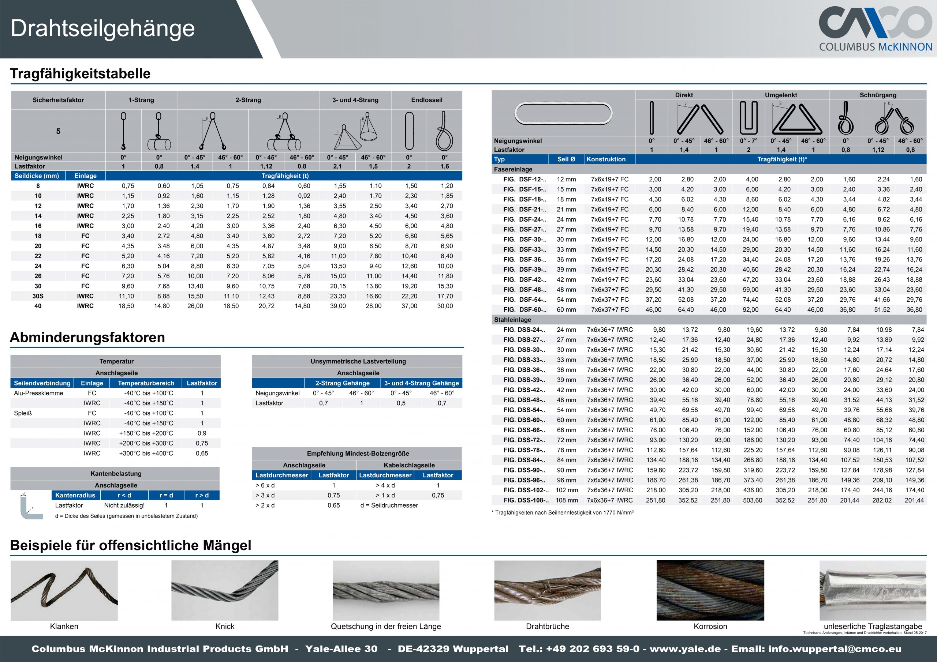Image resolution: width=937 pixels, height=662 pixels.
Task: Select row FIG. DSS-108-..
Action: [709, 500]
